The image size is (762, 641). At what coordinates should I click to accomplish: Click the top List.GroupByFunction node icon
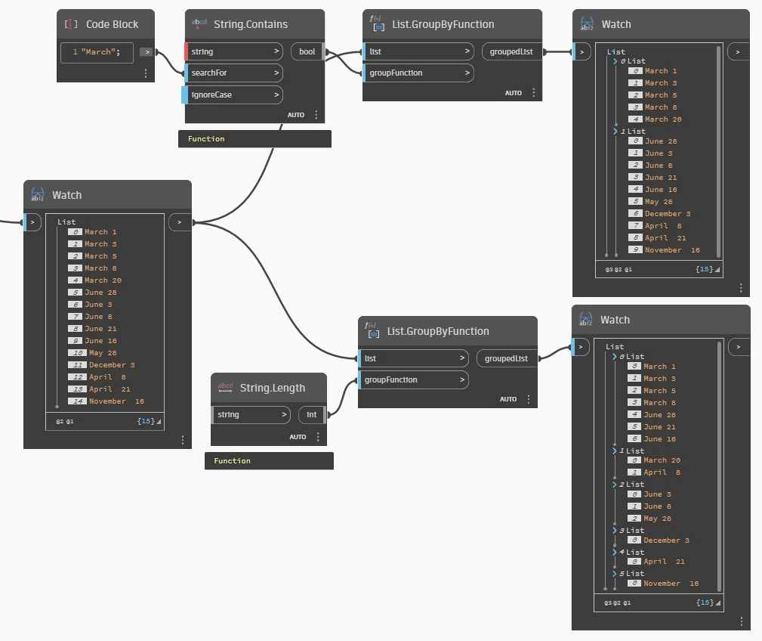pos(377,23)
